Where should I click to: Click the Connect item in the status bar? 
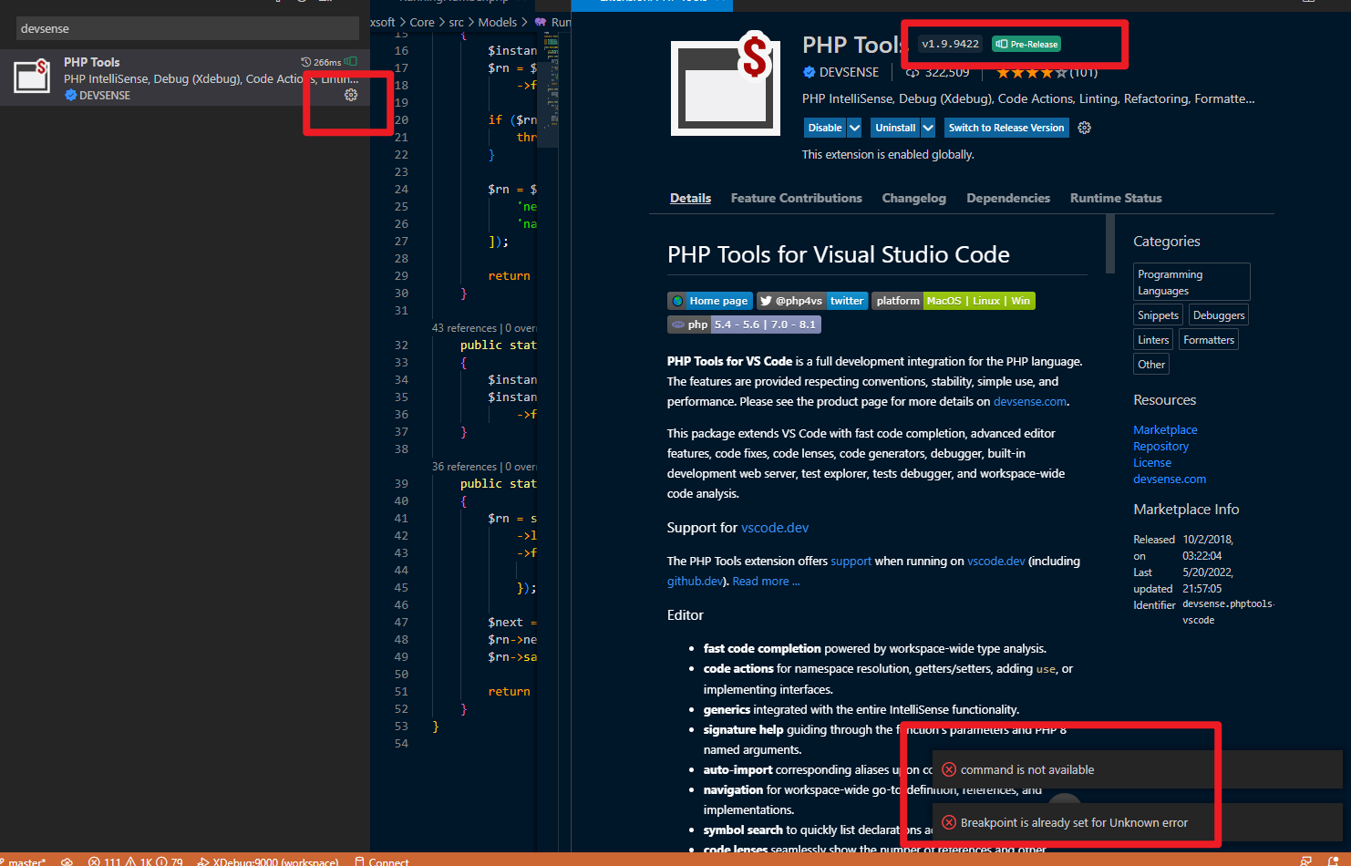[382, 861]
